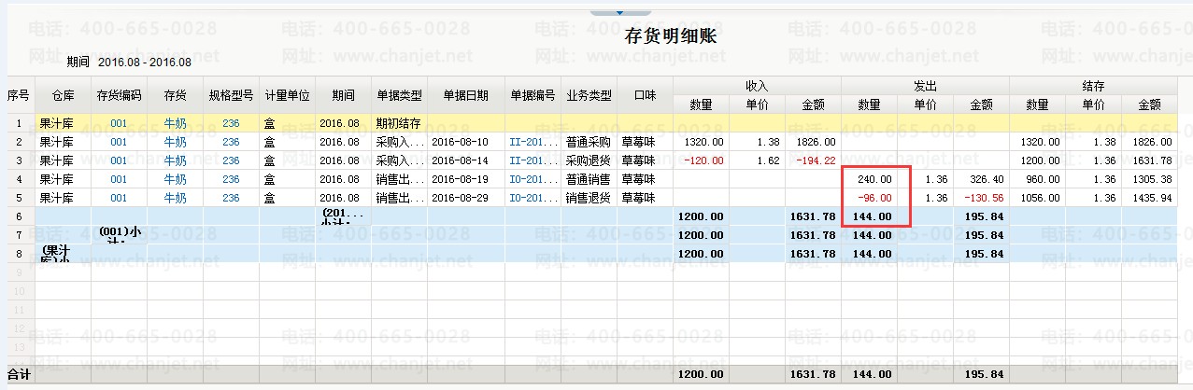Open the 001 item code link in row 1
1193x390 pixels.
[119, 123]
